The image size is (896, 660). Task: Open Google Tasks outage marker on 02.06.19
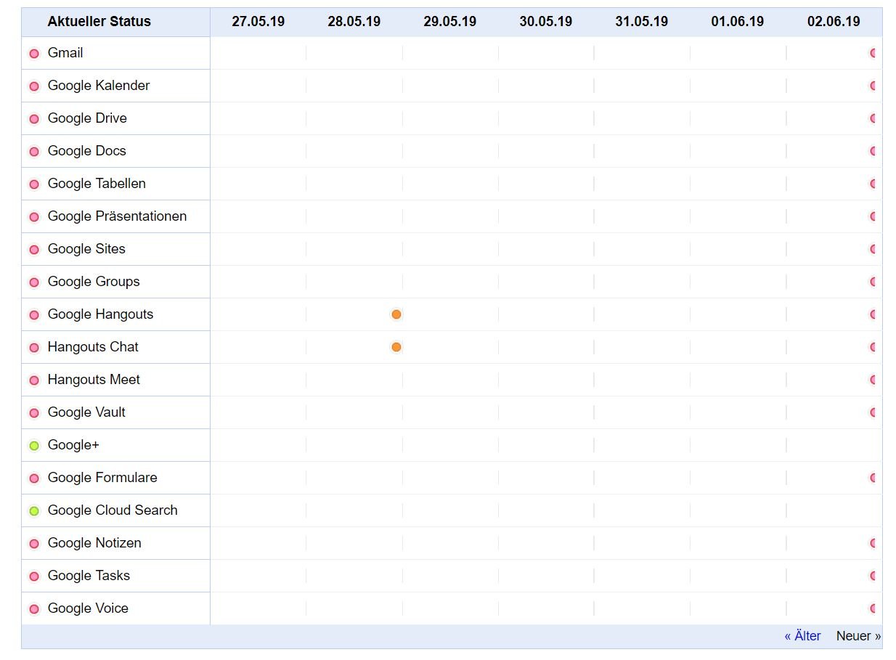tap(873, 576)
